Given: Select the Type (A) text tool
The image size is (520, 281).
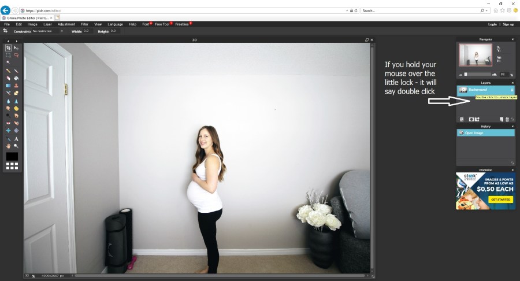Looking at the screenshot, I should (16, 139).
